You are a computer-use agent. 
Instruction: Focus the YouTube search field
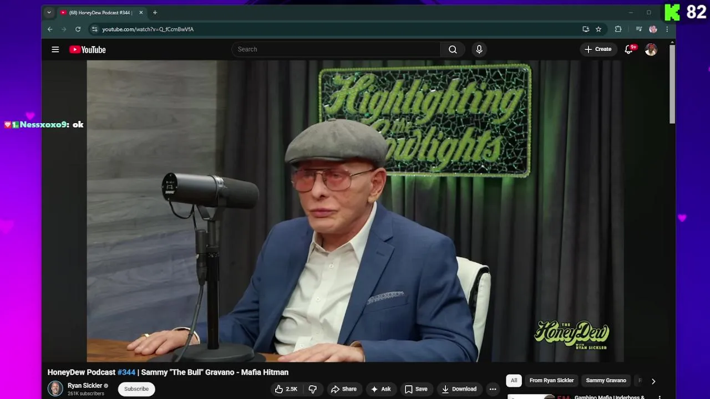point(336,49)
